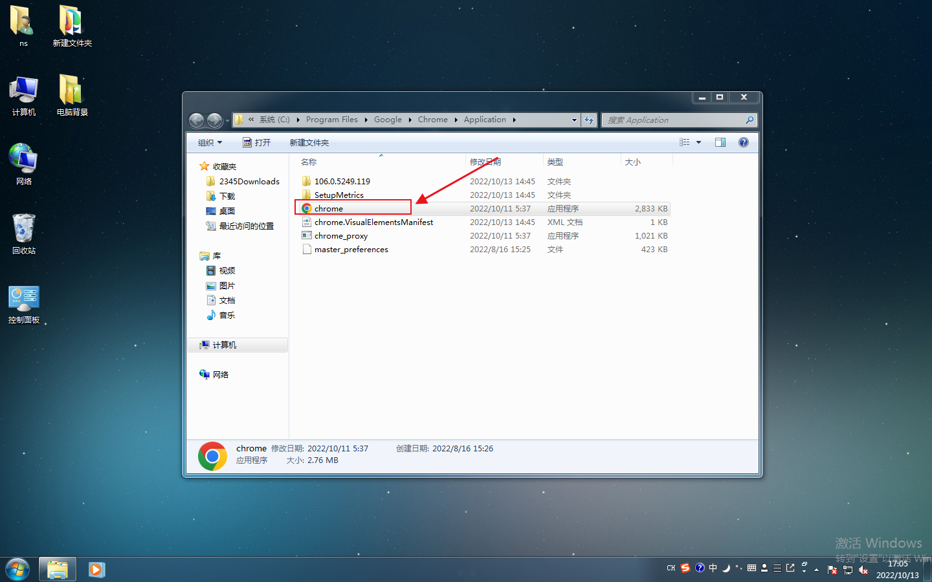Go to Google in address bar
The width and height of the screenshot is (932, 582).
(388, 120)
